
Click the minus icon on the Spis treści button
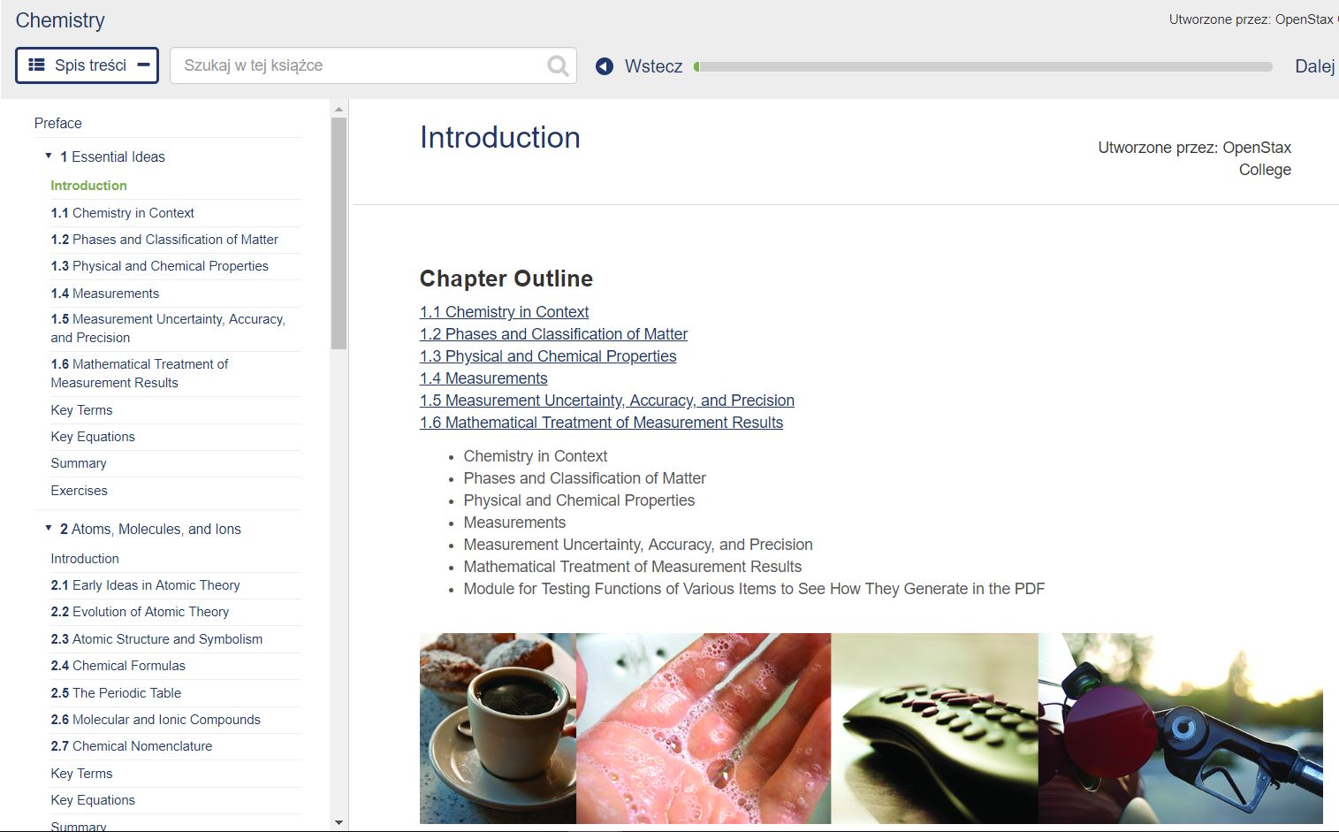click(x=144, y=65)
